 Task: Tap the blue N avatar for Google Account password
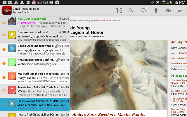[x=12, y=48]
